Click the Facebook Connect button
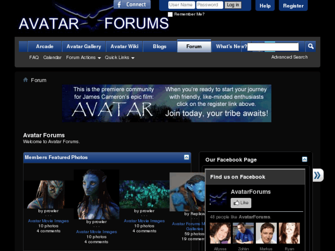Screen dimensions: 335x251 (132, 5)
